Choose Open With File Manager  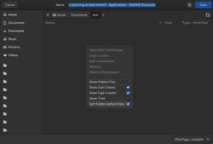(x=106, y=50)
